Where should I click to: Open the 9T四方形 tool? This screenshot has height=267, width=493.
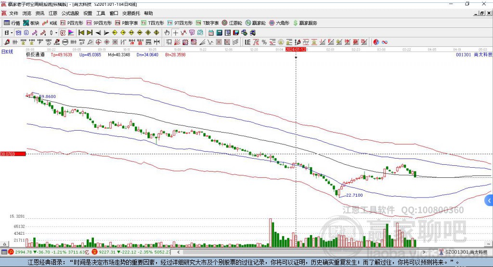click(180, 23)
